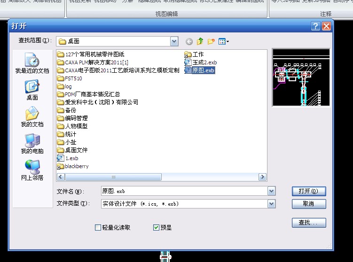Select the FST510 folder
This screenshot has width=353, height=262.
pyautogui.click(x=70, y=78)
